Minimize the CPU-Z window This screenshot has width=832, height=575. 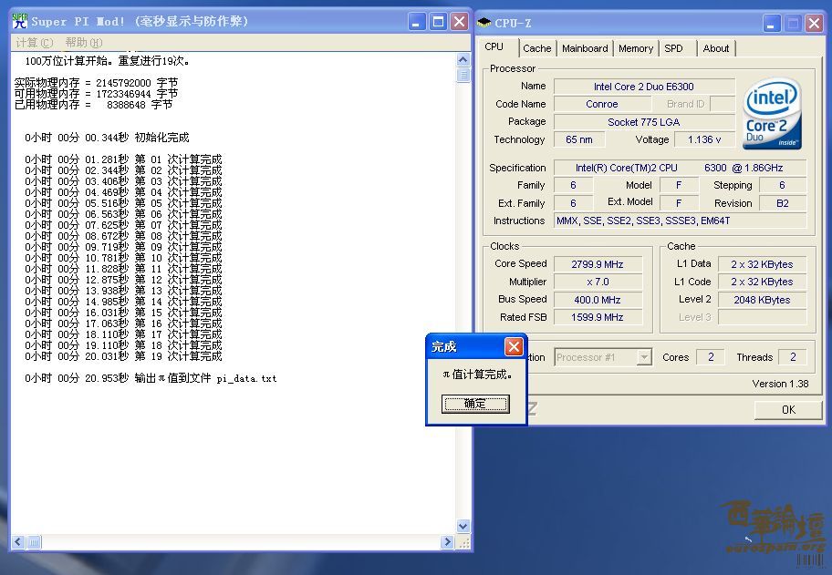[x=769, y=23]
